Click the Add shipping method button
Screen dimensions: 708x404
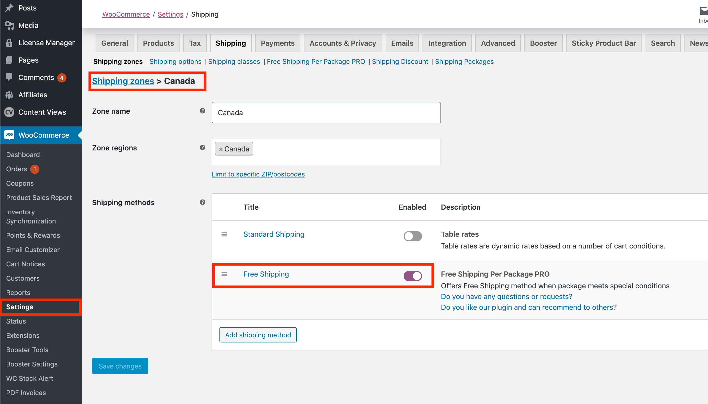(258, 335)
